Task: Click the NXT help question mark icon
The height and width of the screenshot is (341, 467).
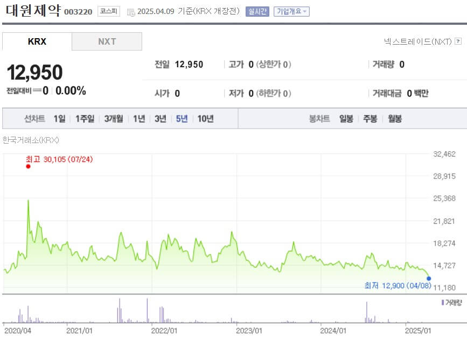Action: (457, 41)
